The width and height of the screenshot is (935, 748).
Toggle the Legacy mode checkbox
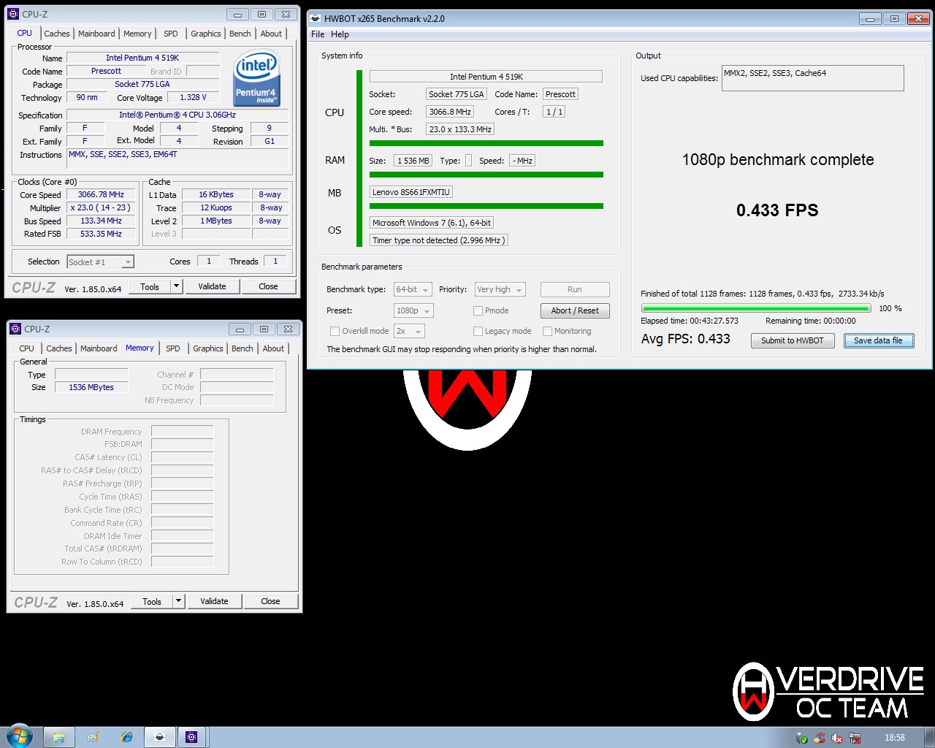[x=478, y=331]
